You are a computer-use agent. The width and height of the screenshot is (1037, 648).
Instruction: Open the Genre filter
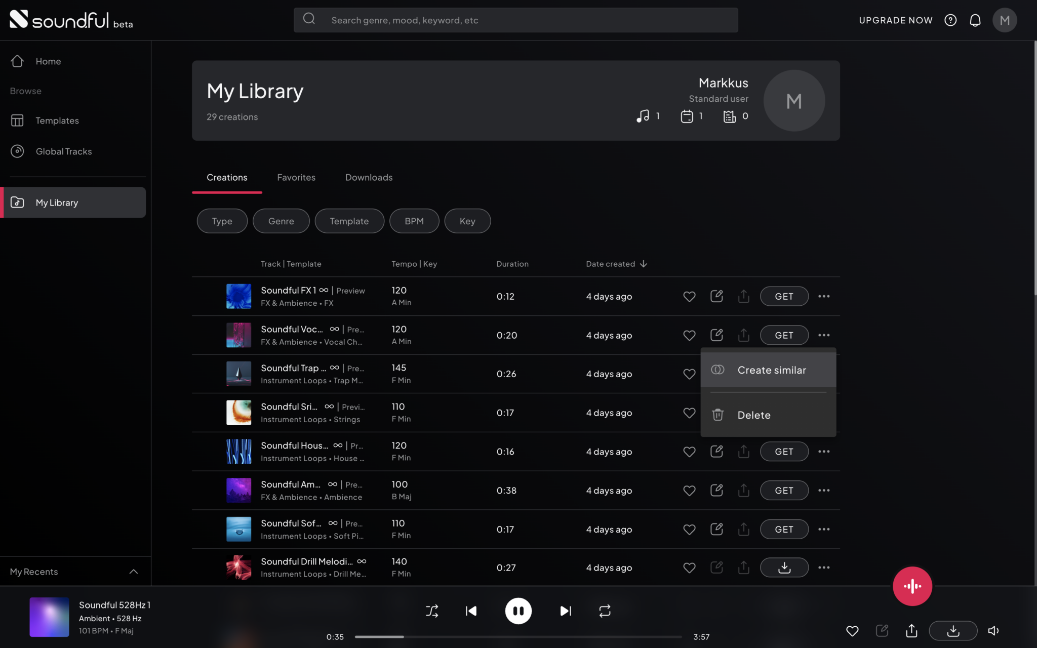point(281,221)
